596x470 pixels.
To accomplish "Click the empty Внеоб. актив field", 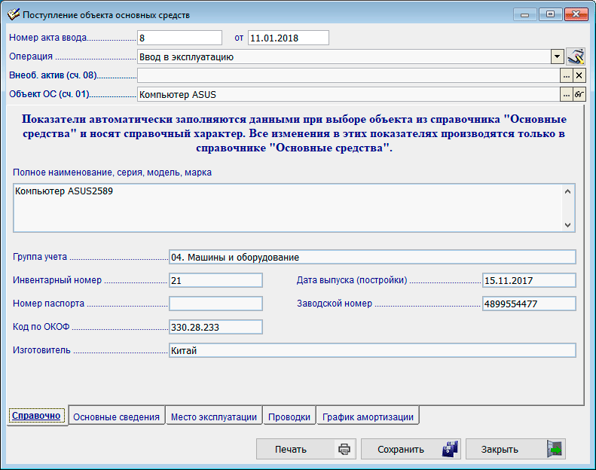I will click(x=349, y=75).
